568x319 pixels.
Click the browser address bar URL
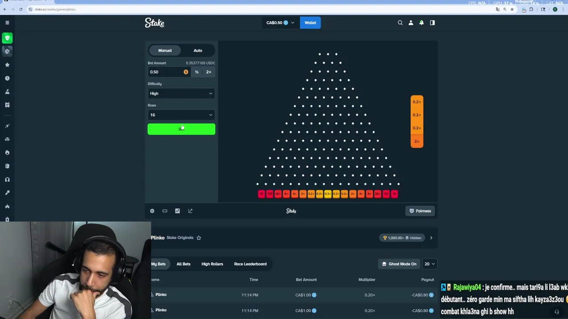[x=55, y=9]
